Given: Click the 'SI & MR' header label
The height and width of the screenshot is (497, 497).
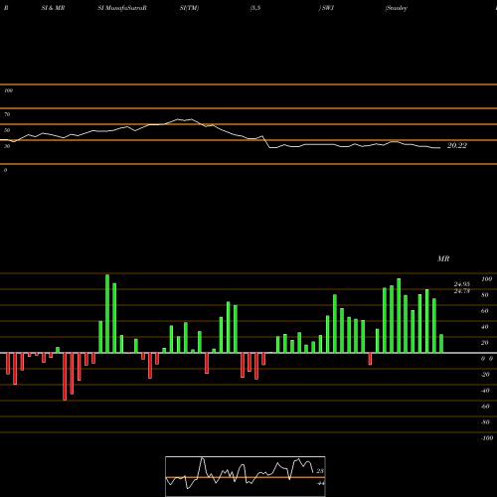Looking at the screenshot, I should (53, 8).
